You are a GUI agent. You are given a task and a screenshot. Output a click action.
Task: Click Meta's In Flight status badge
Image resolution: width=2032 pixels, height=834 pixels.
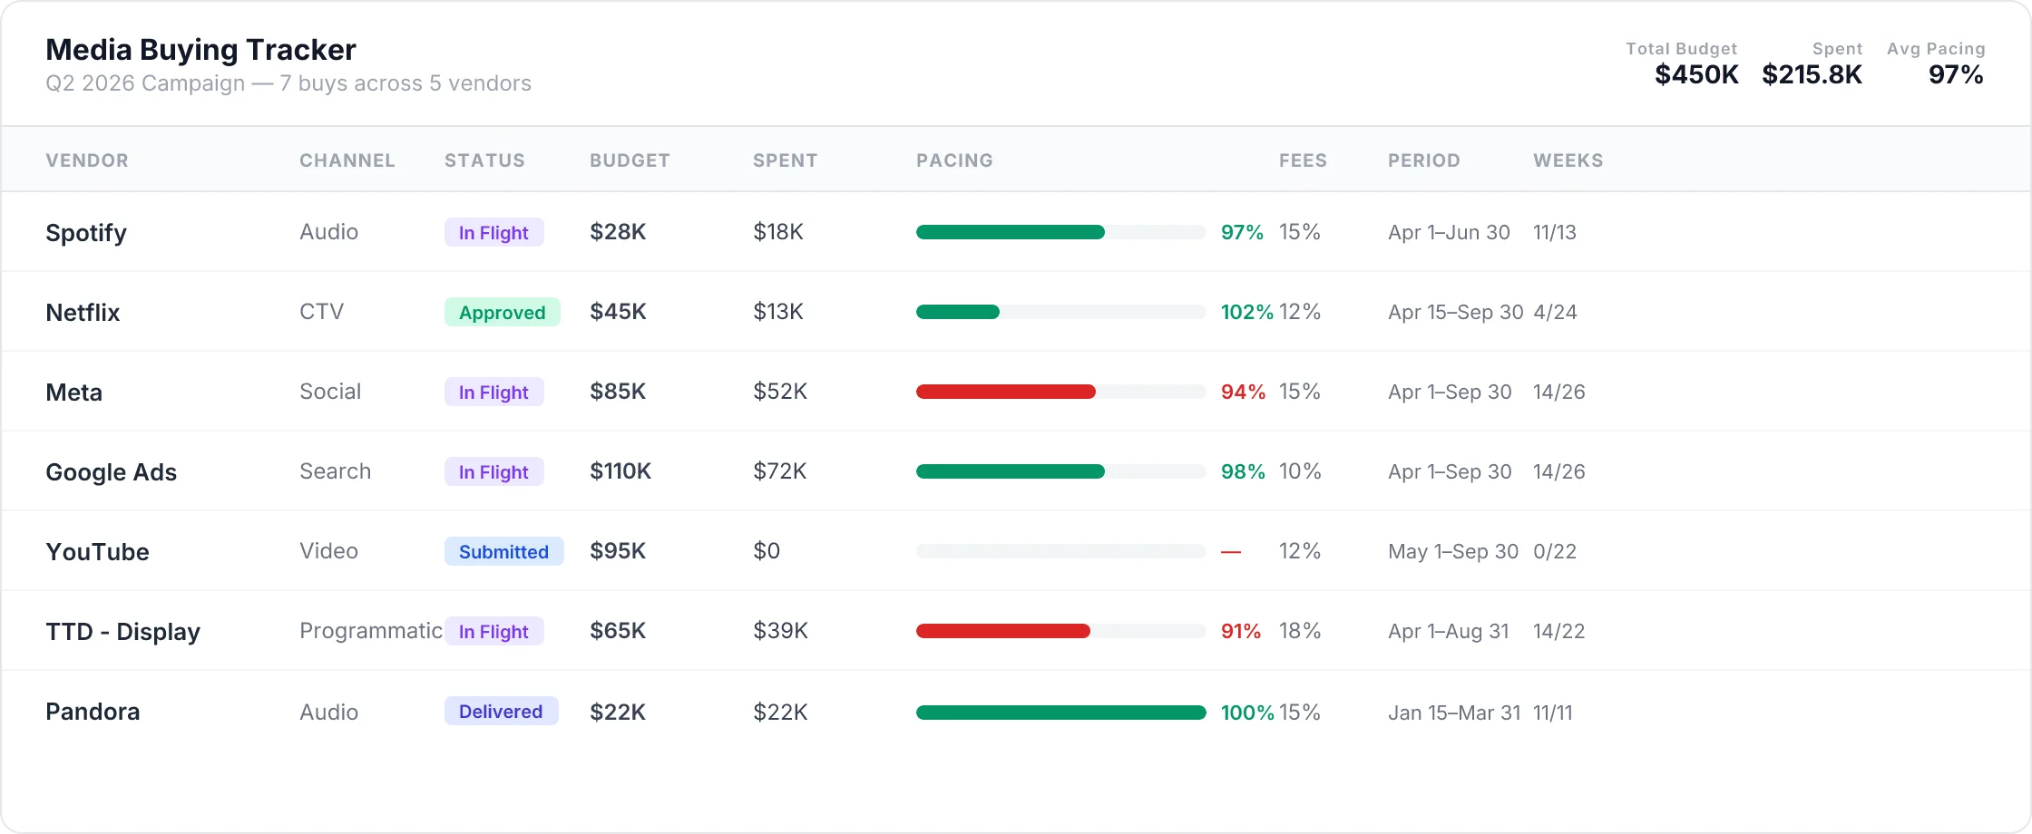coord(493,393)
